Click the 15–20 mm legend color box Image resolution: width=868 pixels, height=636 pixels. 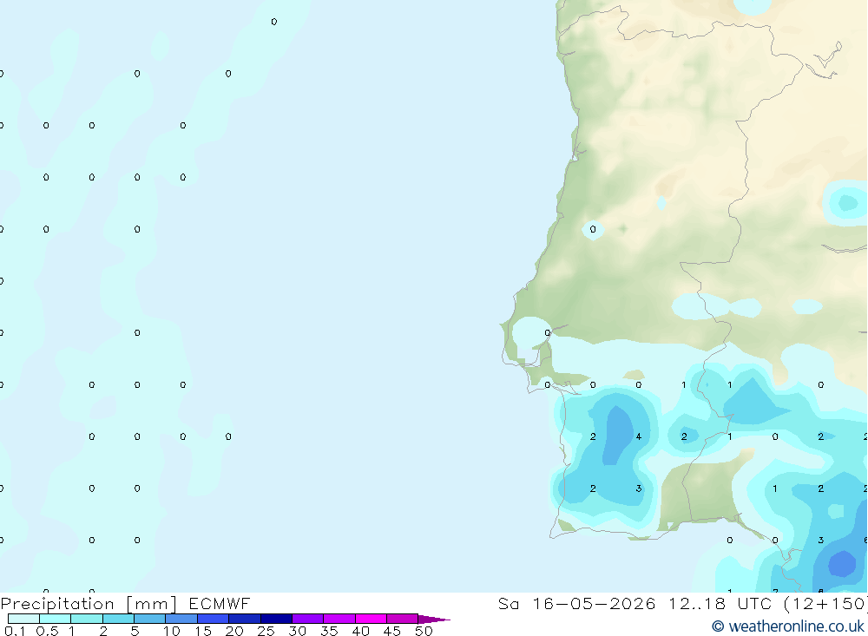click(x=214, y=619)
